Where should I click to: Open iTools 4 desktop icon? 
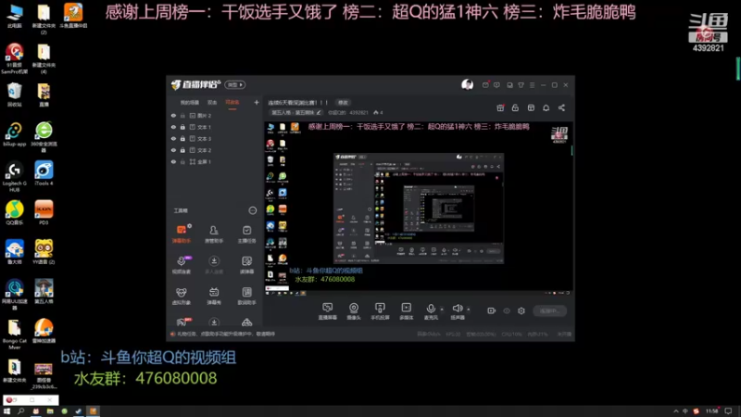coord(44,173)
